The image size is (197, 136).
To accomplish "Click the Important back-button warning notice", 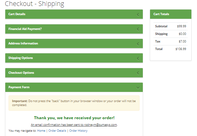I will 74,103.
